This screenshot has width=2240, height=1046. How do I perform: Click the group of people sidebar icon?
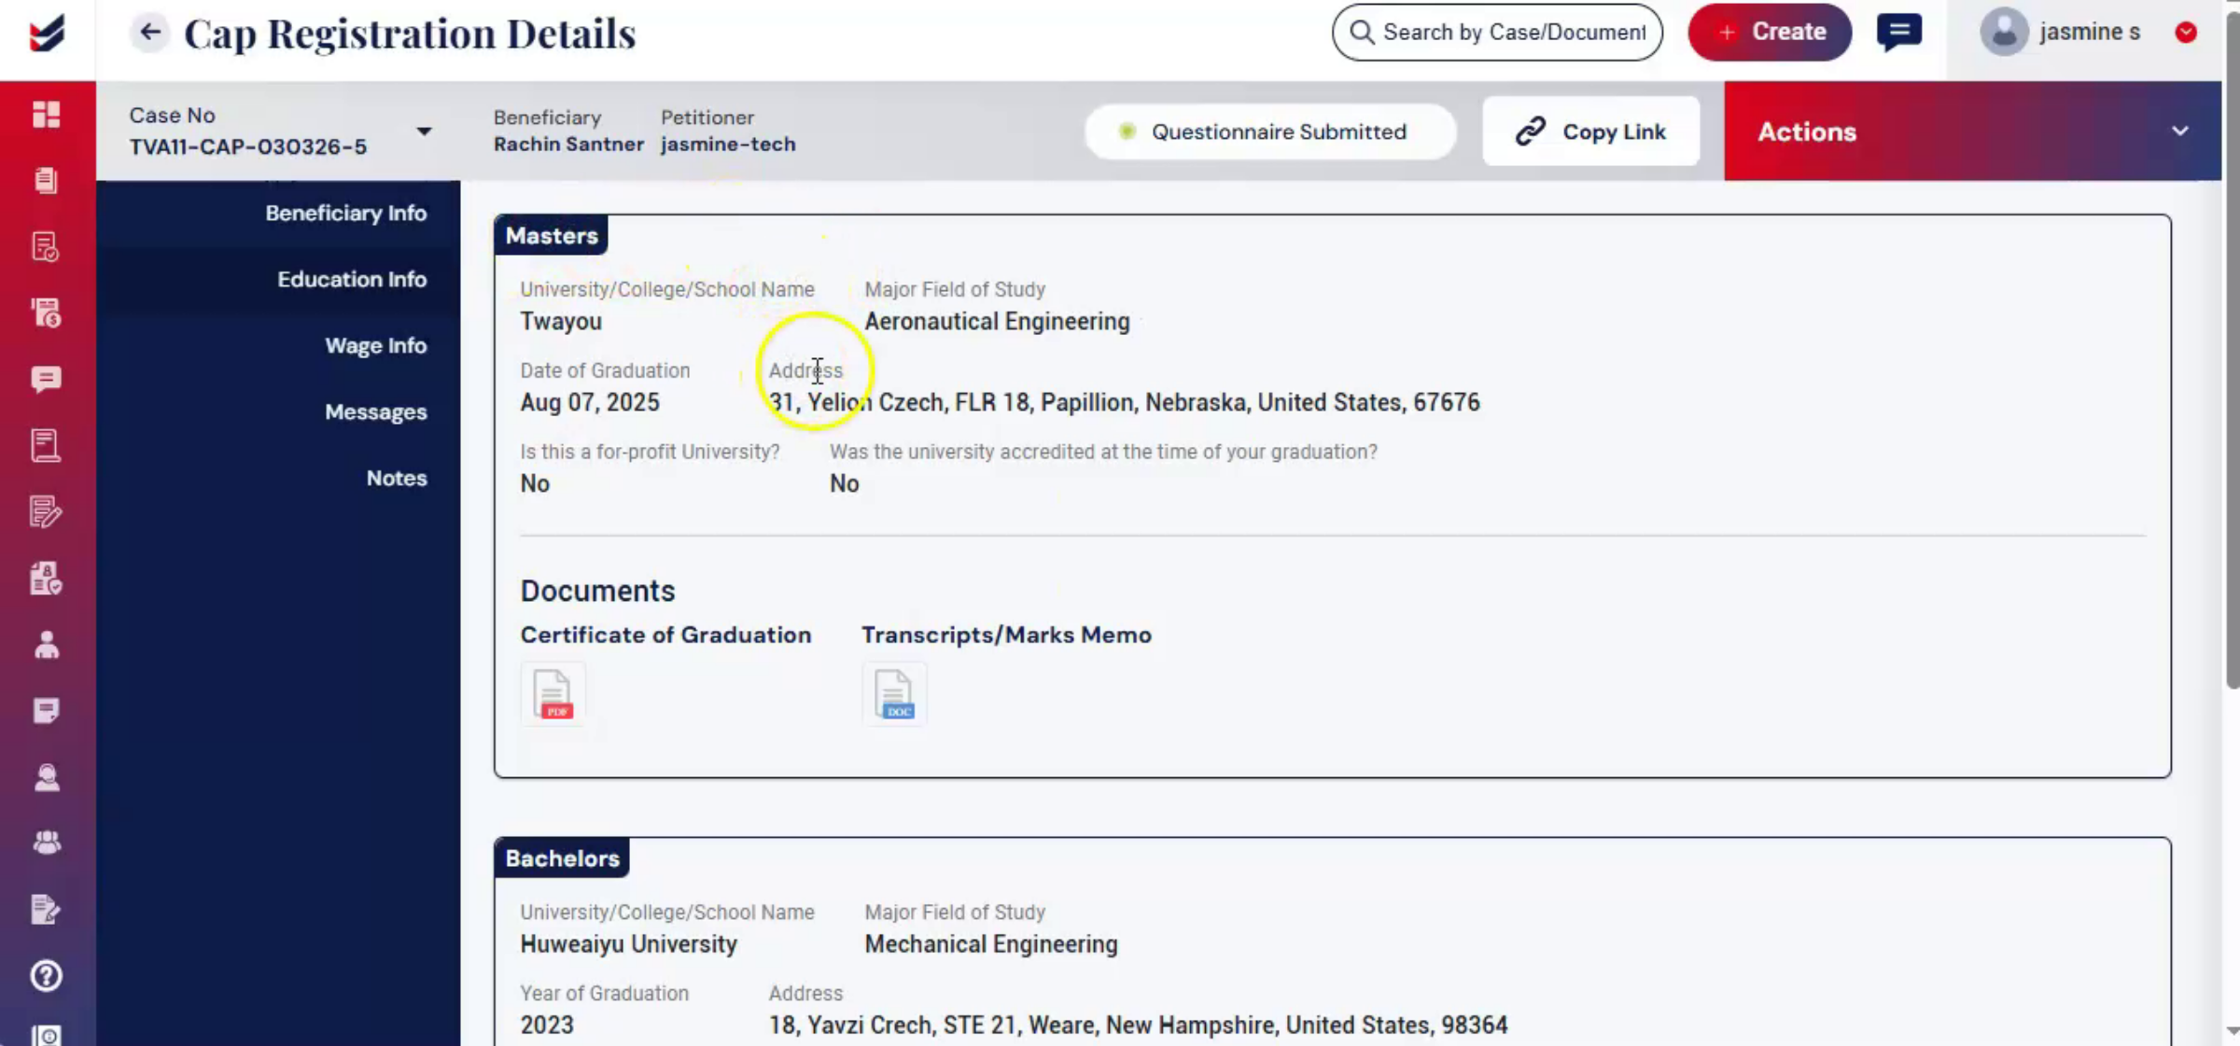[47, 843]
